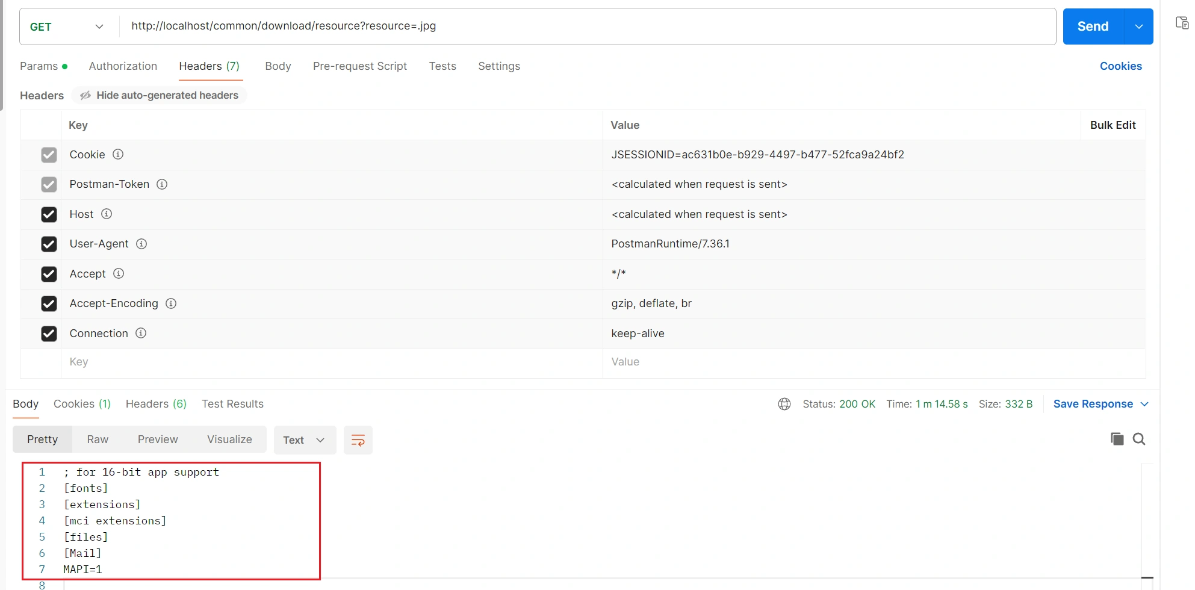Open the Pre-request Script tab

(x=359, y=66)
